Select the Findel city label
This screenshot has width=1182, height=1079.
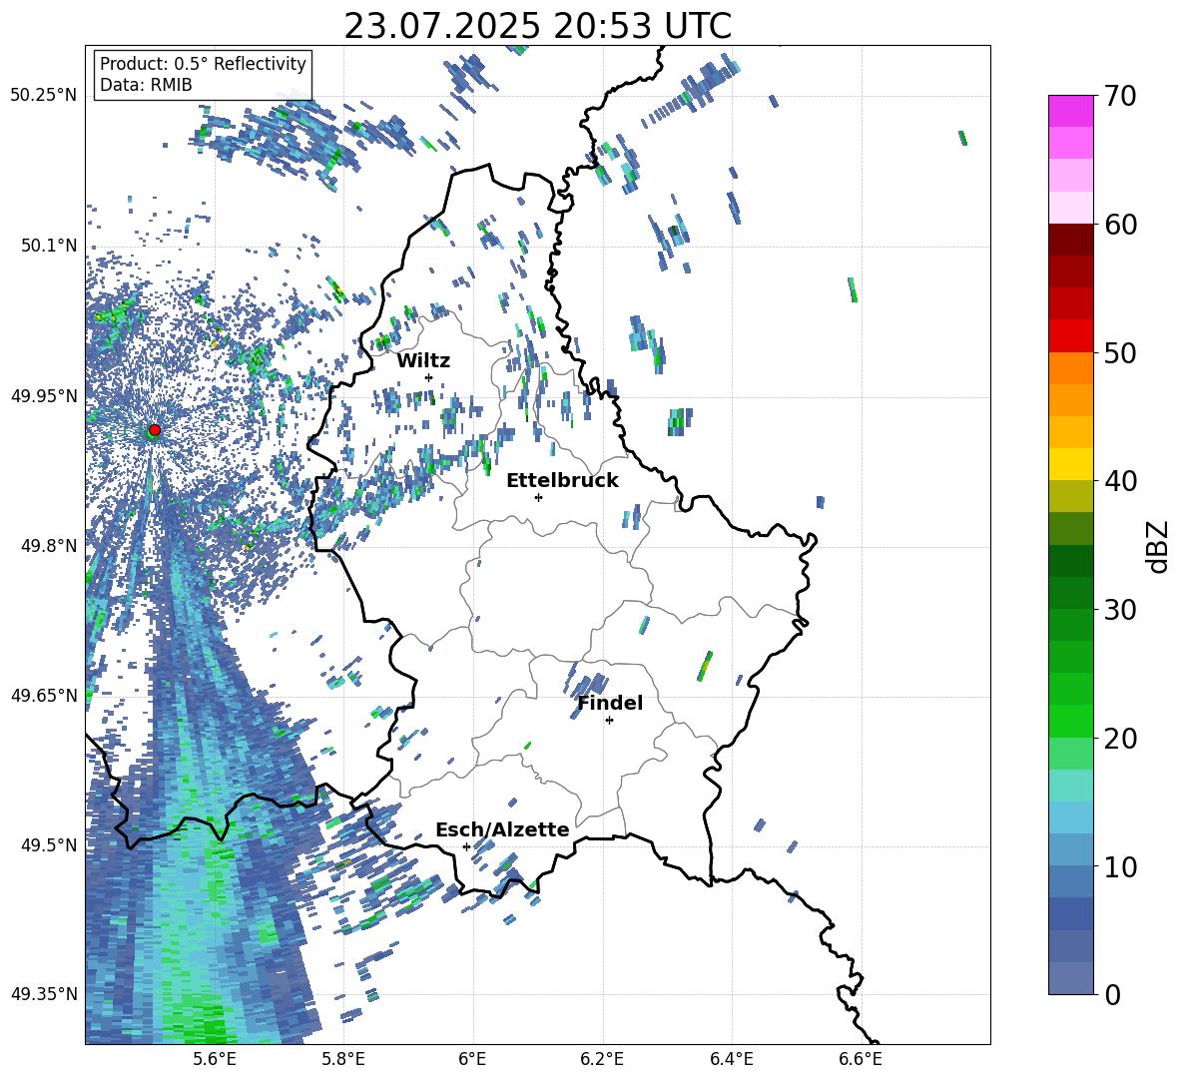[610, 703]
